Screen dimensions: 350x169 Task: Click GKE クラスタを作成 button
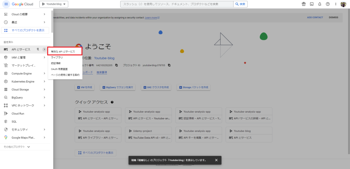(156, 87)
